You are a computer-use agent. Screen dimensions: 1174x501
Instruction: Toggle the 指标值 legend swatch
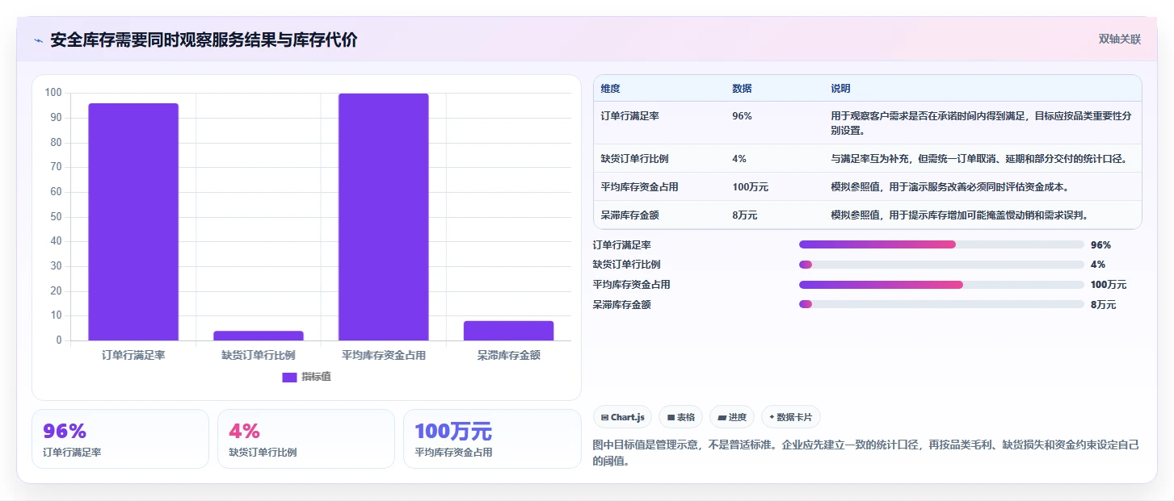(x=289, y=377)
